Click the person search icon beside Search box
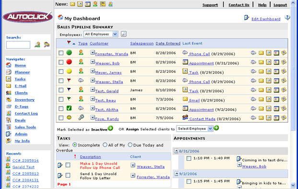 [37, 45]
